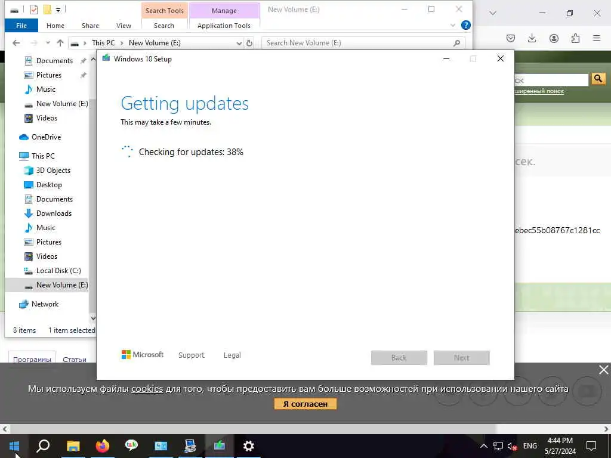This screenshot has width=611, height=458.
Task: Click Legal link in Windows 10 Setup
Action: [x=232, y=355]
